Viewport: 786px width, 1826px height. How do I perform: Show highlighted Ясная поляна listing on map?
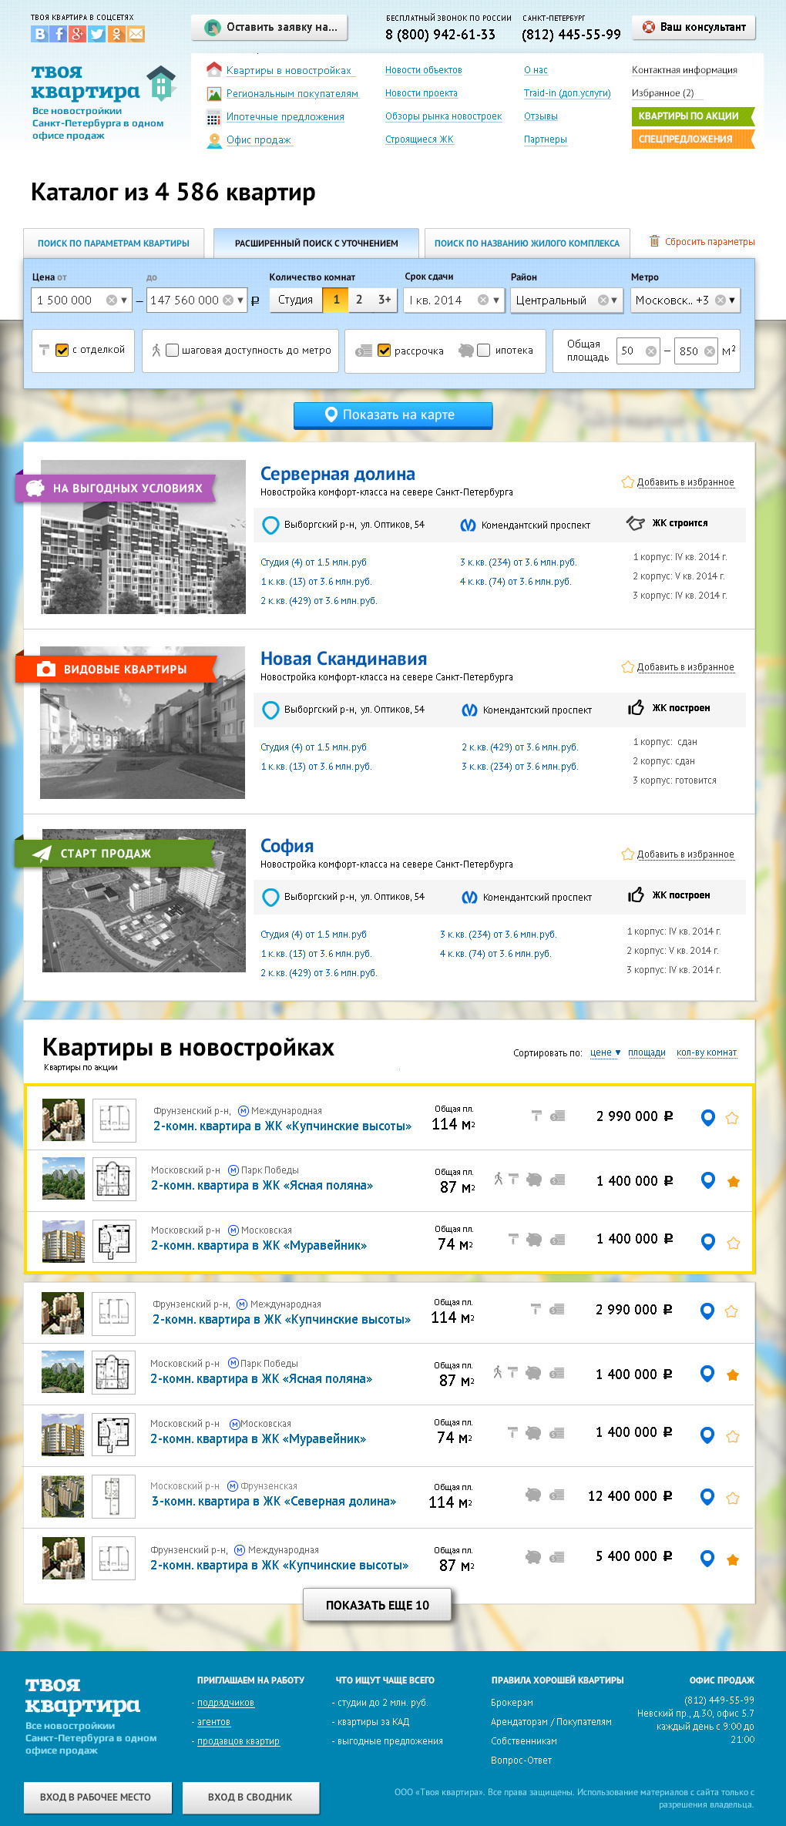708,1180
